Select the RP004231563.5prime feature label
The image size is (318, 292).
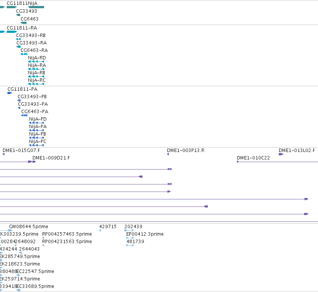pyautogui.click(x=67, y=242)
